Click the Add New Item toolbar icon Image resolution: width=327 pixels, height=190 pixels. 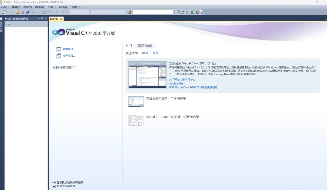point(11,12)
